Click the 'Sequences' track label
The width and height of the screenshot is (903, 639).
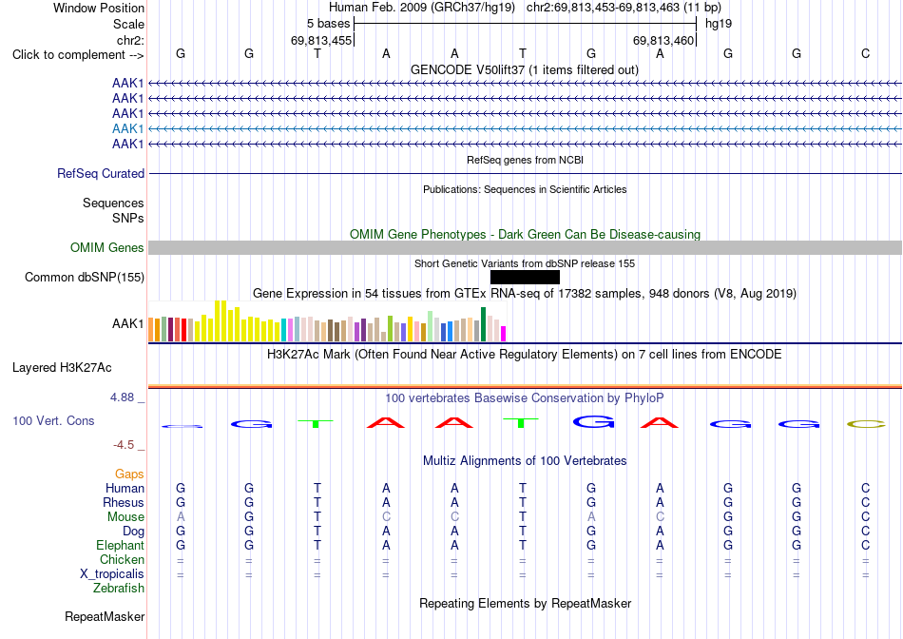[113, 203]
